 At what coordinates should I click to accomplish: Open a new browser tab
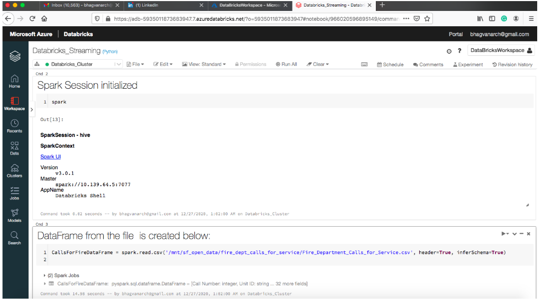382,5
